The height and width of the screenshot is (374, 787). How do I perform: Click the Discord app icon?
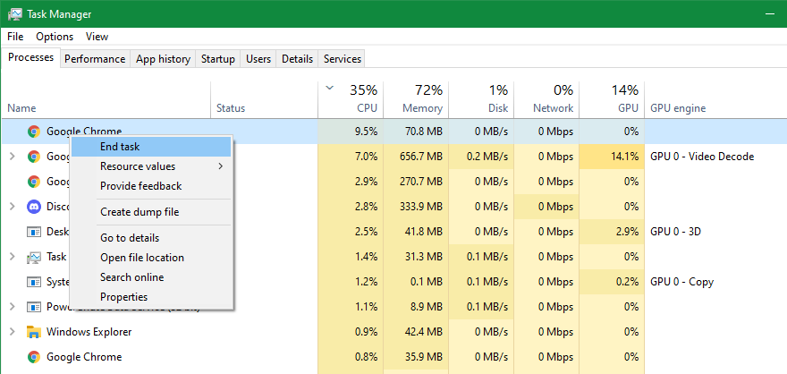click(34, 207)
